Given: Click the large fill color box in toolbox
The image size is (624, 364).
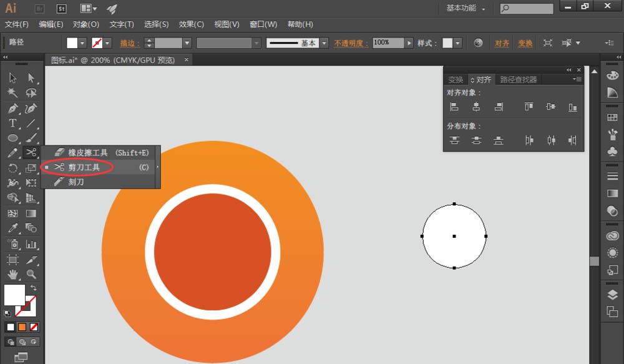Looking at the screenshot, I should (x=14, y=295).
